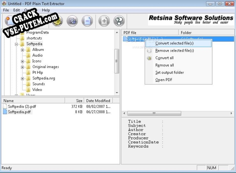
Task: Click the 8 KB size cell
Action: (79, 112)
